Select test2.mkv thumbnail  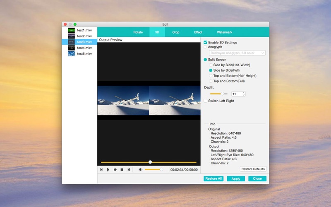pos(71,36)
